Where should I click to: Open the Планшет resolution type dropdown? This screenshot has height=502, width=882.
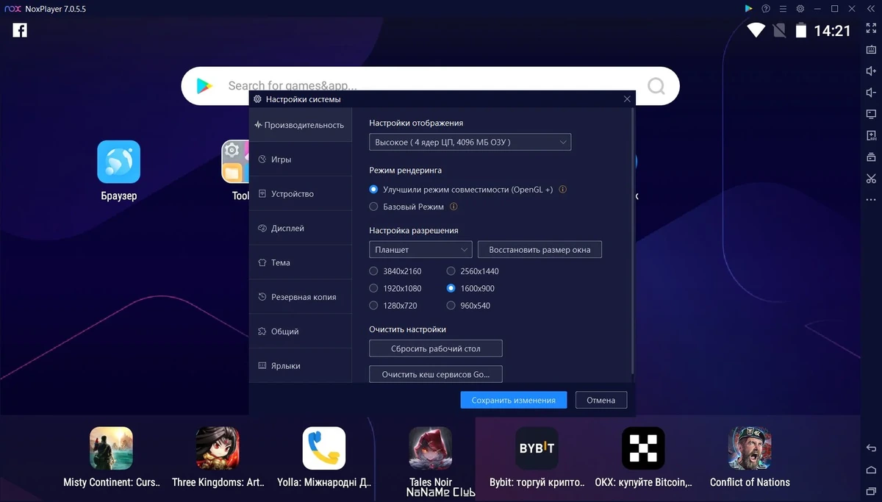[x=420, y=250]
